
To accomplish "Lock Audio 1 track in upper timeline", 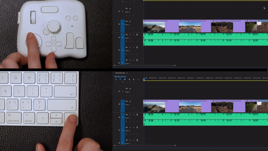I will point(119,37).
